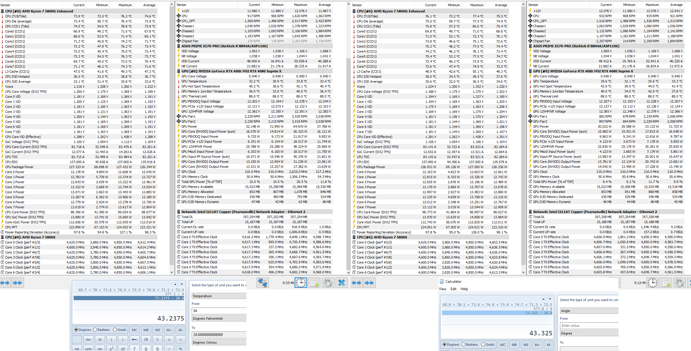Screen dimensions: 691x351
Task: Click M+ button in left calculator
Action: tap(169, 330)
